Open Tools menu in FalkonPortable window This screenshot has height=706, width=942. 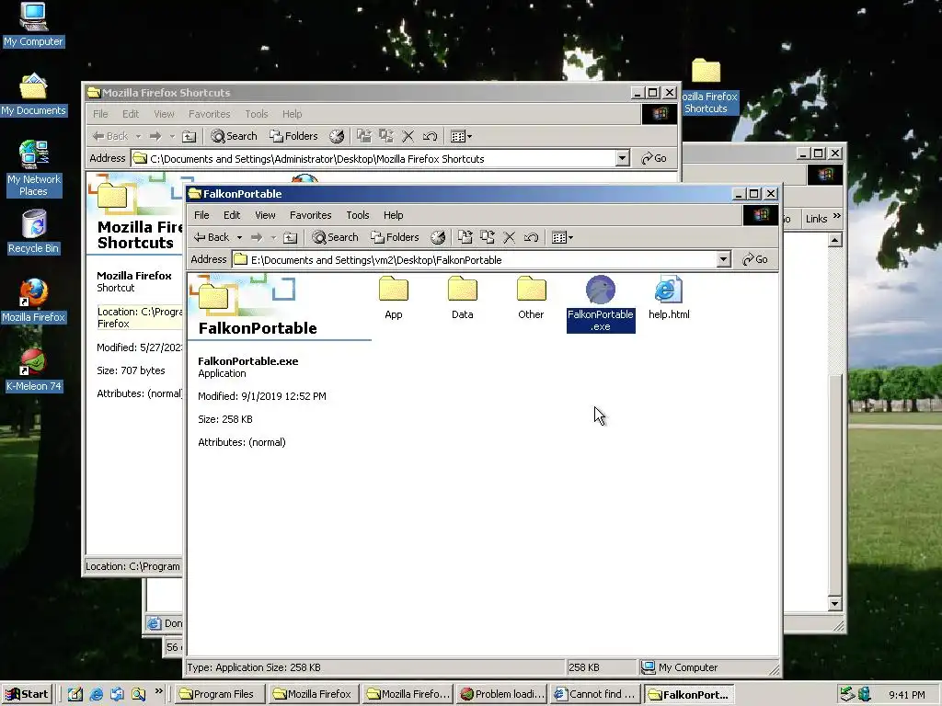coord(358,215)
